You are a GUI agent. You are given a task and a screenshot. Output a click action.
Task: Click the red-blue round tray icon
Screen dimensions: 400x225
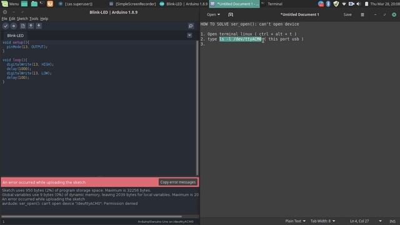(x=321, y=4)
